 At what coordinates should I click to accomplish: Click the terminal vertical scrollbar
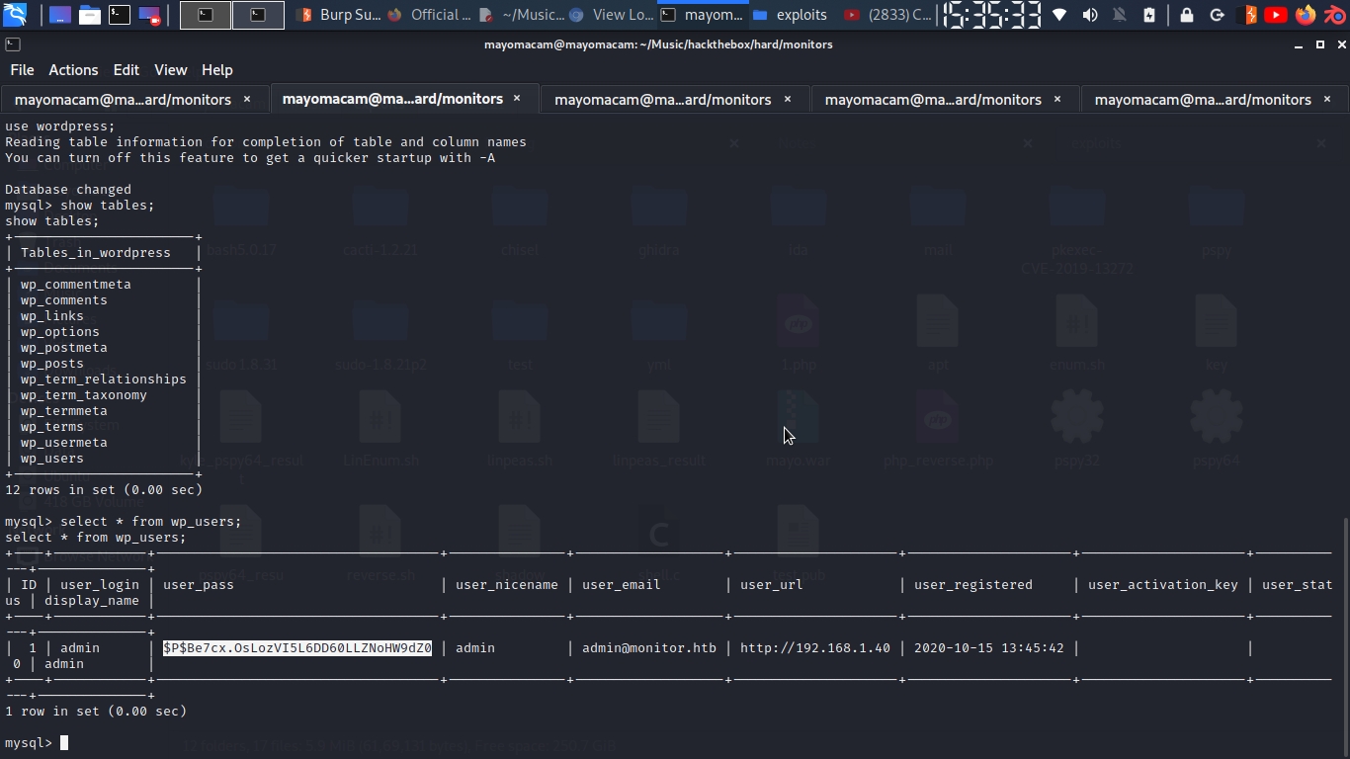pos(1345,635)
